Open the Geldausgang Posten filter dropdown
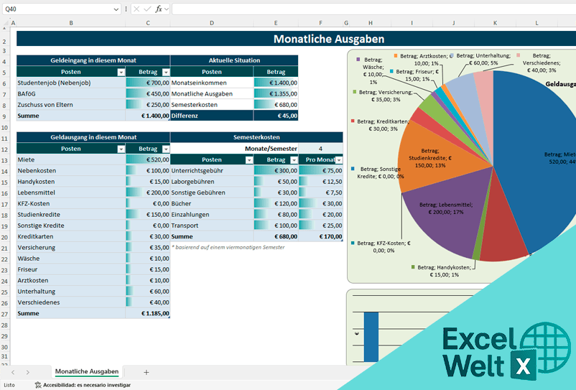Screen dimensions: 576x390 click(121, 149)
